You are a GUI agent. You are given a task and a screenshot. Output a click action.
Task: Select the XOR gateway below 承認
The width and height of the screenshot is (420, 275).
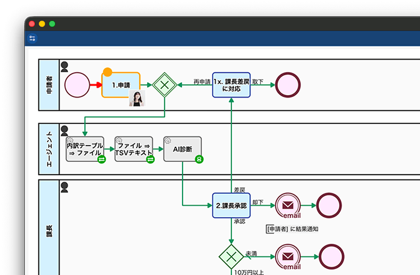click(231, 257)
